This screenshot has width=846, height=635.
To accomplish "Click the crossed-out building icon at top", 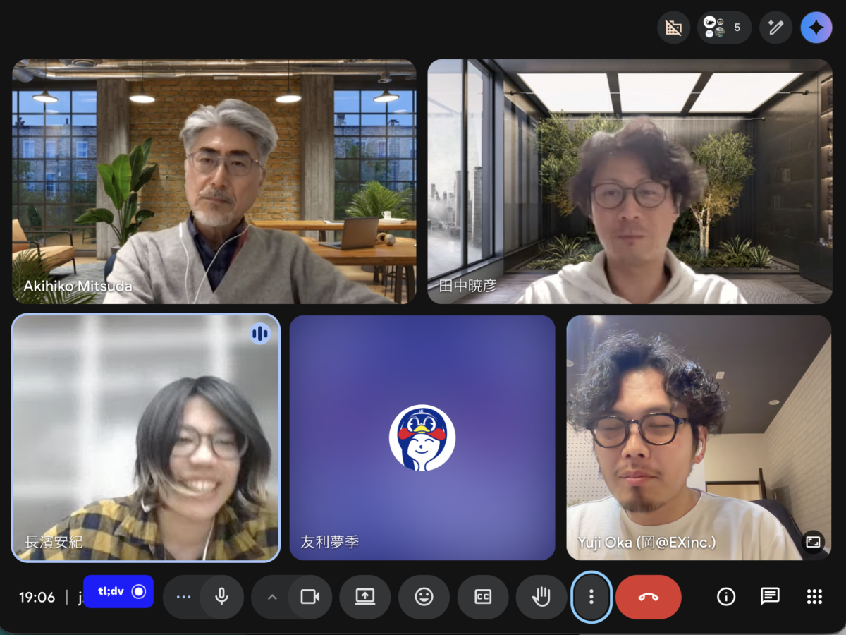I will coord(673,28).
